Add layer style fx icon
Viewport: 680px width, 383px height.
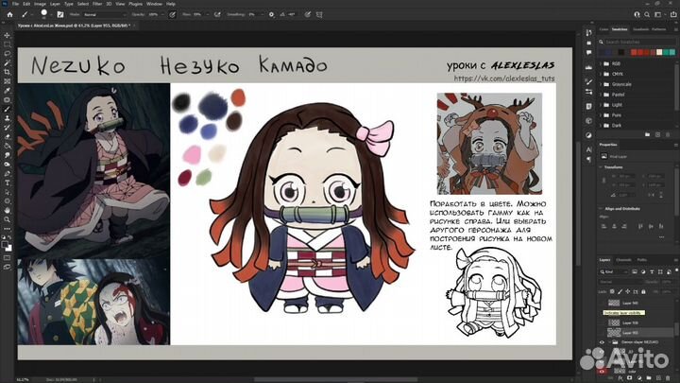point(620,378)
